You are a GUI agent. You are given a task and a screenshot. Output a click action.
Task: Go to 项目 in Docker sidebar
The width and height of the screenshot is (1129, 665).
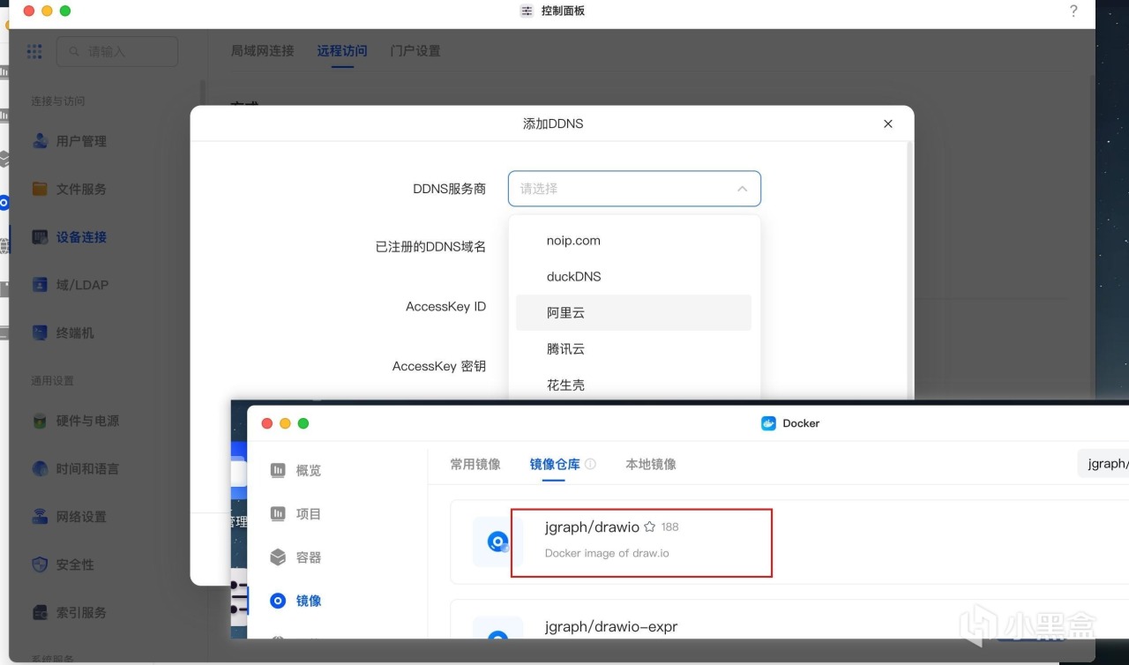309,513
